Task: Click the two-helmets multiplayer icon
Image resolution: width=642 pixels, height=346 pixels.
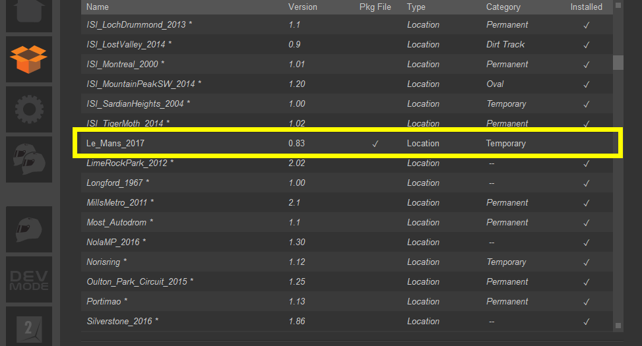Action: click(28, 159)
